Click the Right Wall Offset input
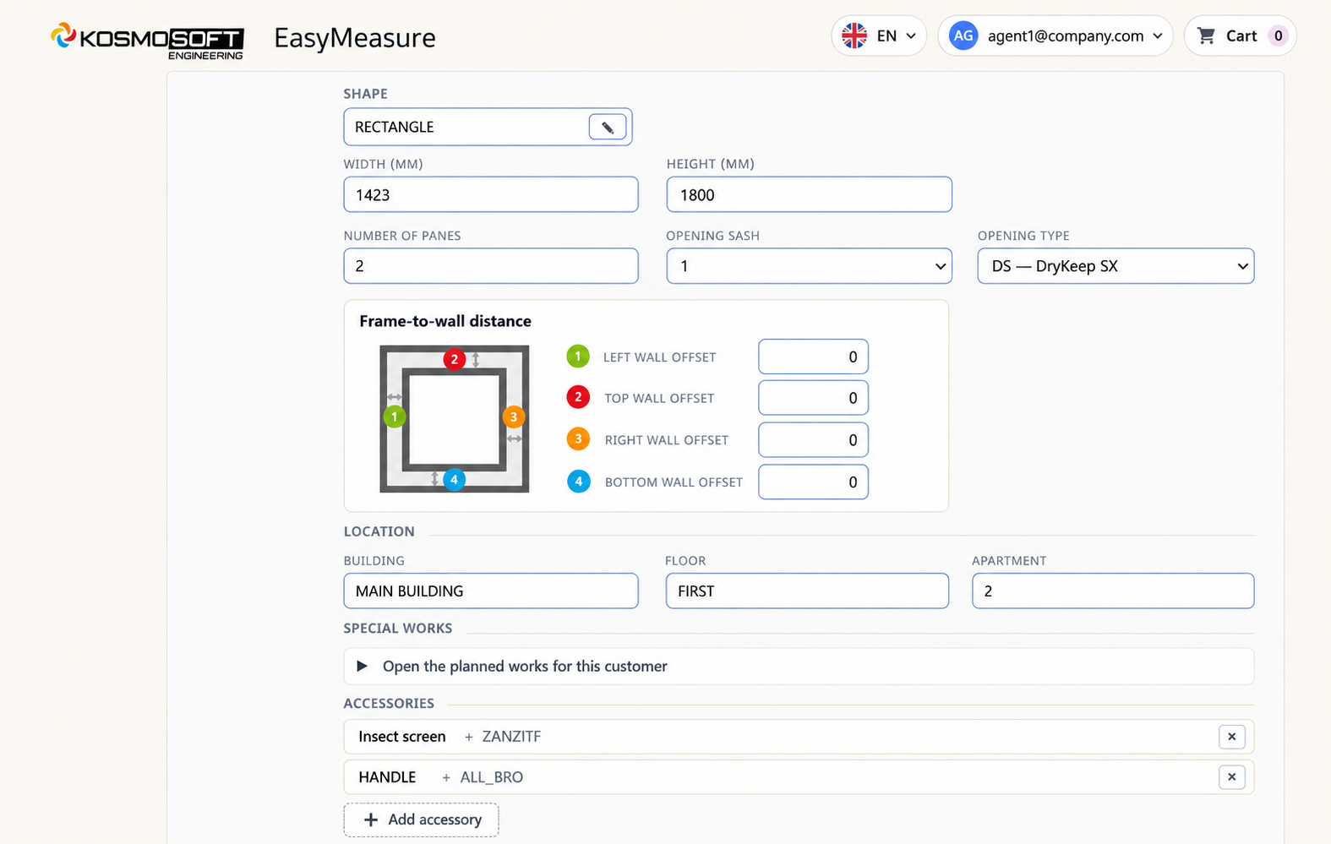1331x844 pixels. click(813, 439)
